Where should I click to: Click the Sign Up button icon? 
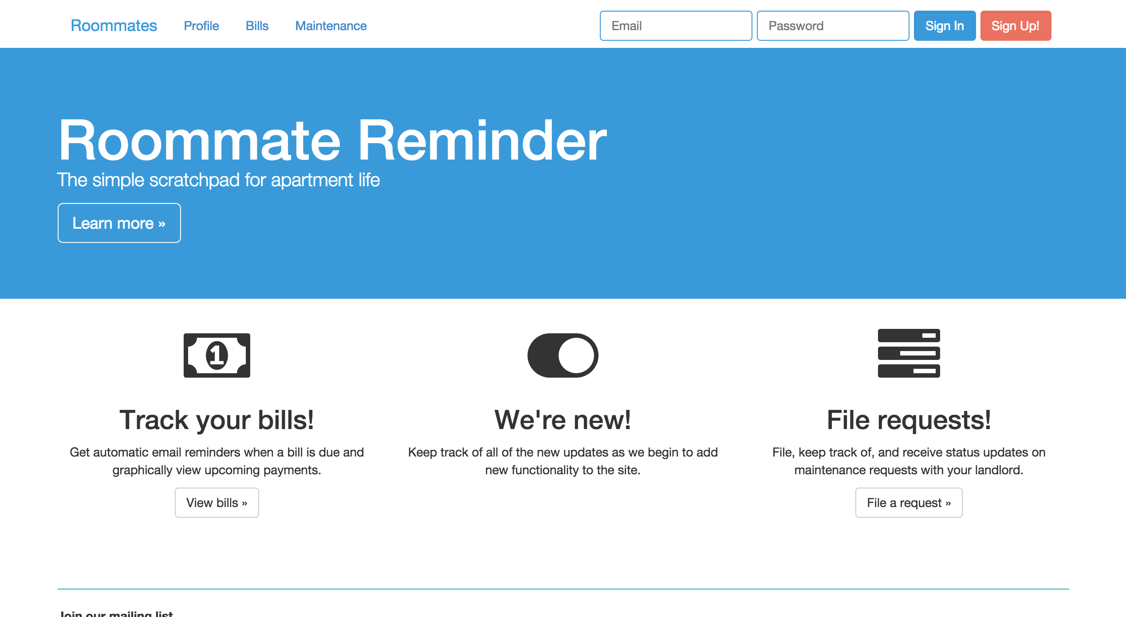point(1015,25)
